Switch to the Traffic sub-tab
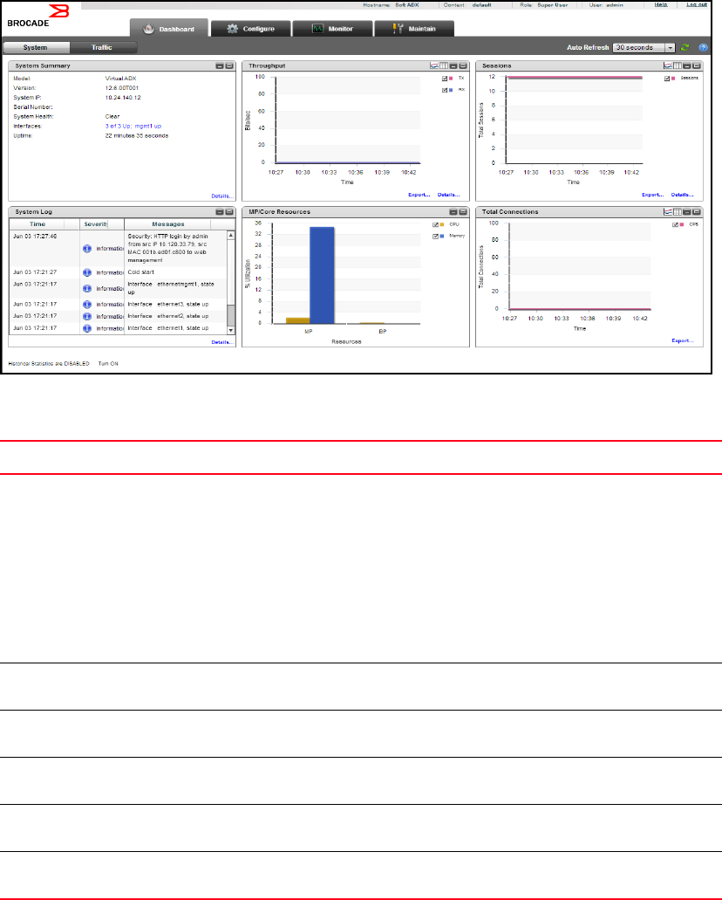Screen dimensions: 722x900 point(102,47)
